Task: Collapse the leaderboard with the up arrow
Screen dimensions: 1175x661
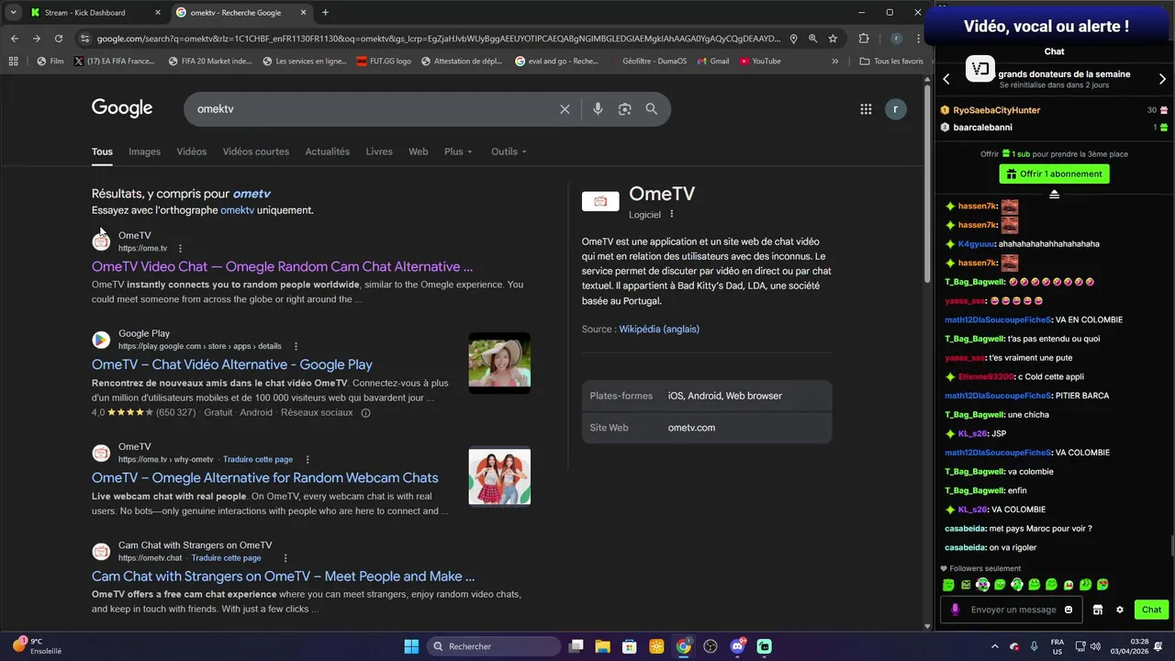Action: (1055, 194)
